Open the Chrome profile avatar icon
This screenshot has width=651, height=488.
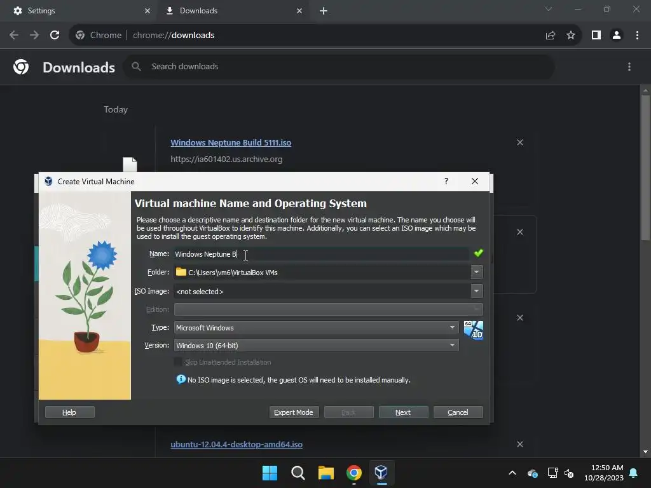click(x=617, y=36)
